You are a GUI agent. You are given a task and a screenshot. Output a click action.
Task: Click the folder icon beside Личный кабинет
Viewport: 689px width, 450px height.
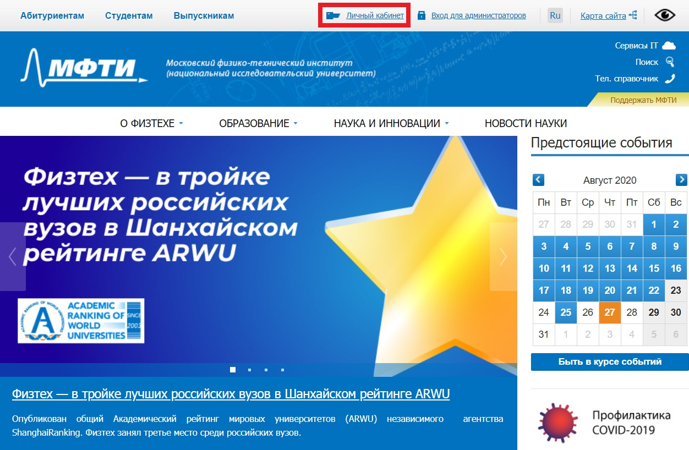(333, 15)
